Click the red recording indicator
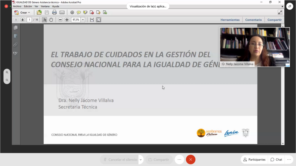 click(6, 6)
